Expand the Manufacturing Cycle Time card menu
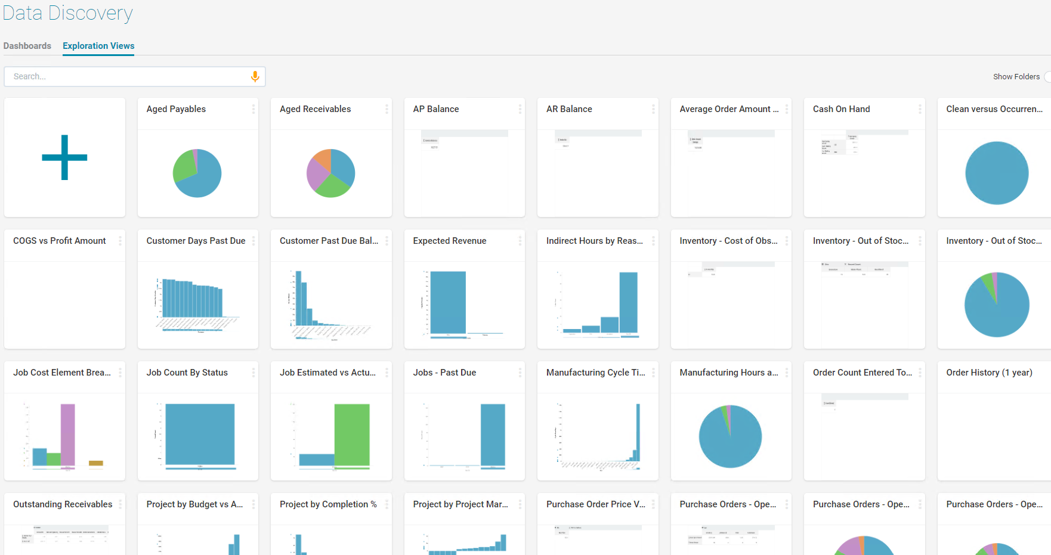 pos(653,373)
